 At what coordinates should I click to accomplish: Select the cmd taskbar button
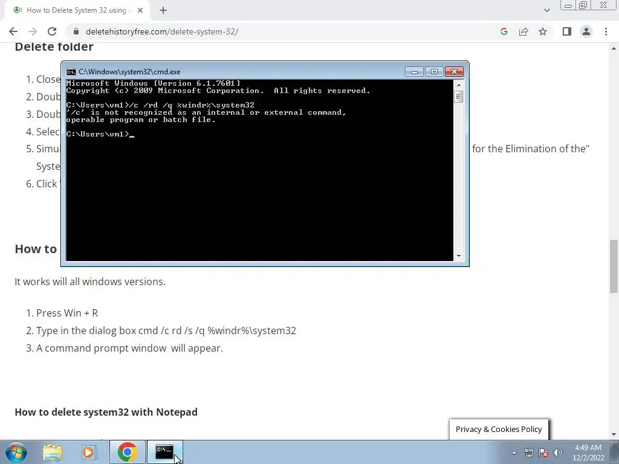[x=164, y=452]
